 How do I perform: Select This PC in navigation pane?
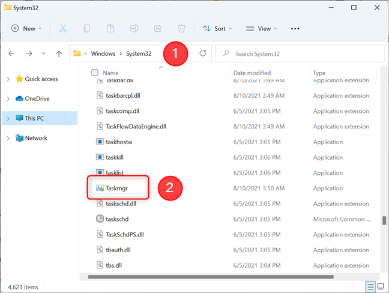click(x=34, y=118)
